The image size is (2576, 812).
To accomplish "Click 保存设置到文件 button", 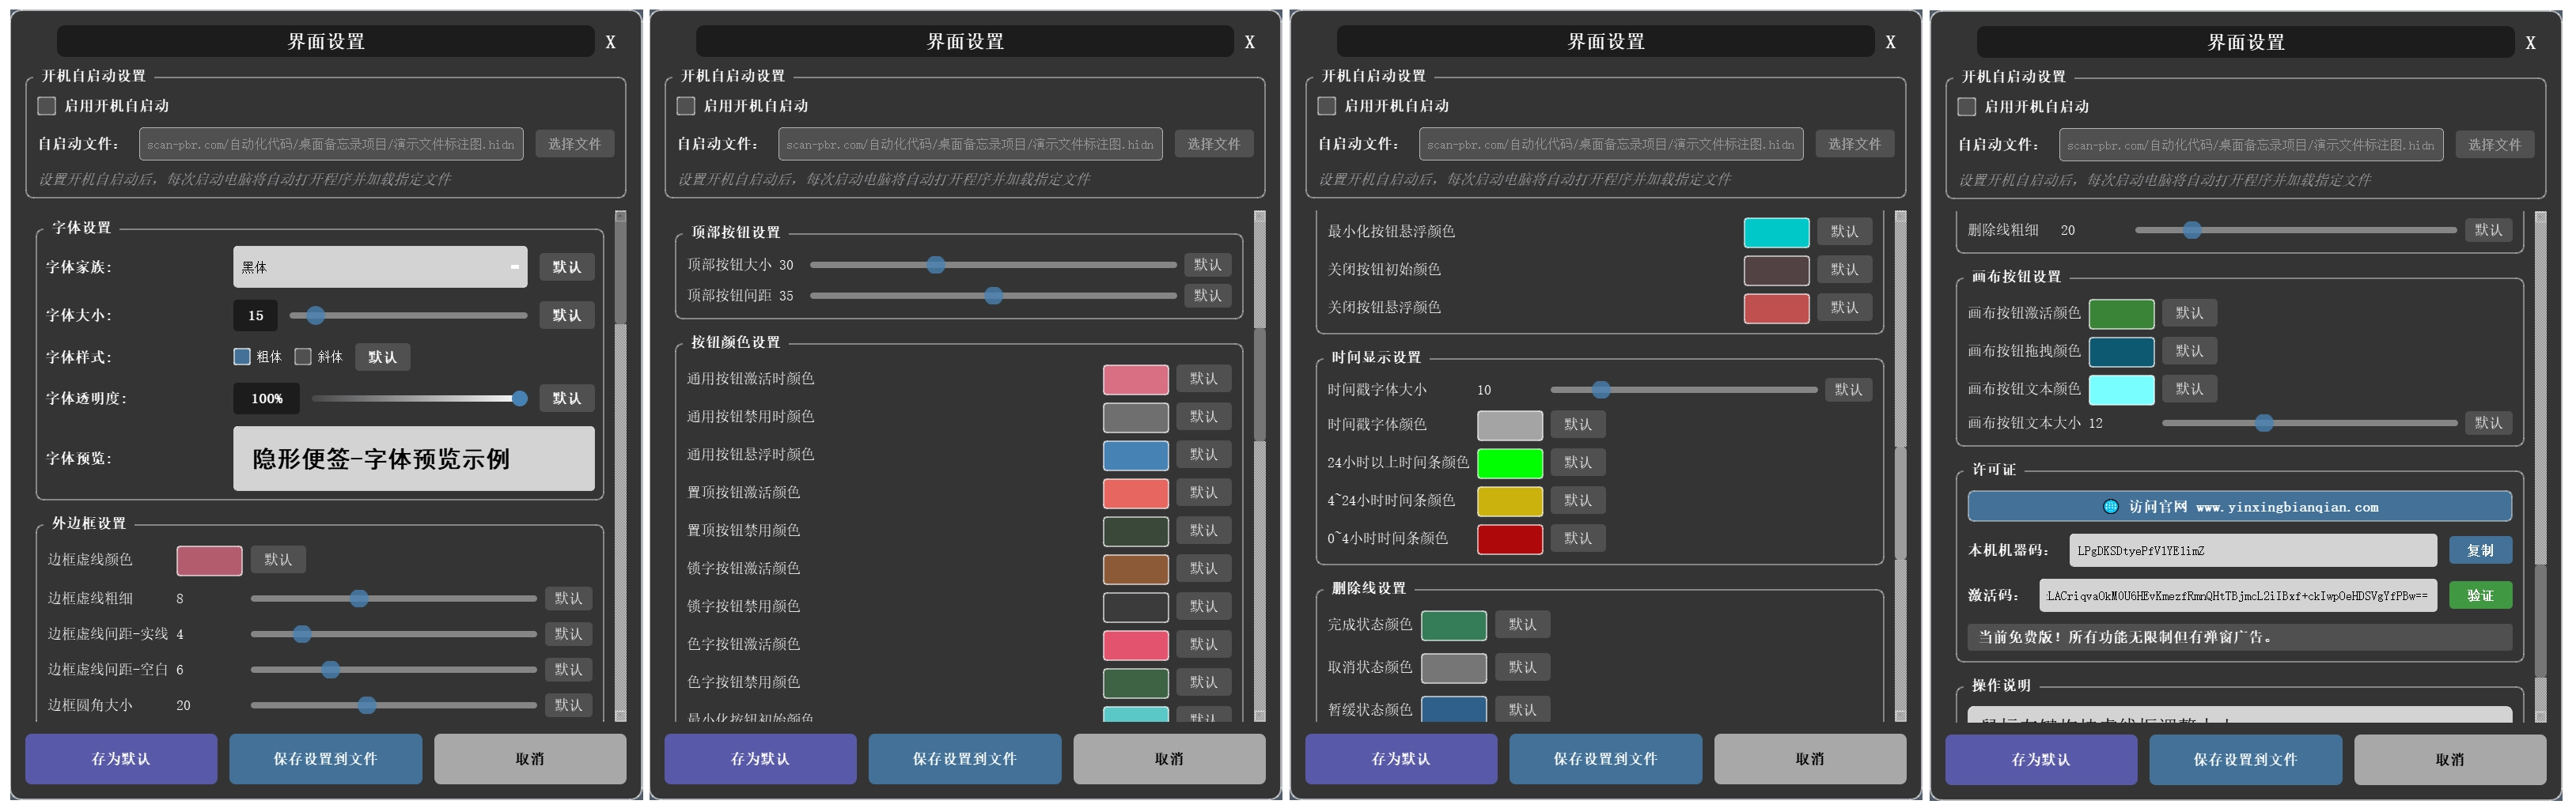I will [x=325, y=759].
